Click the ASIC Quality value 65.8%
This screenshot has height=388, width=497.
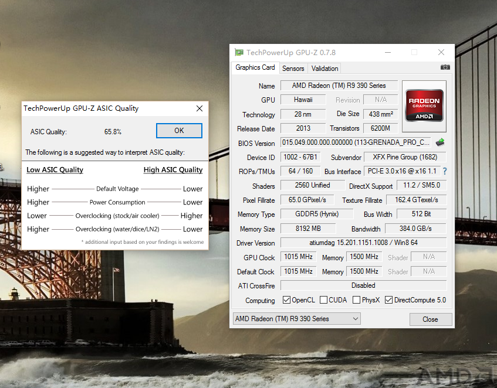point(113,132)
